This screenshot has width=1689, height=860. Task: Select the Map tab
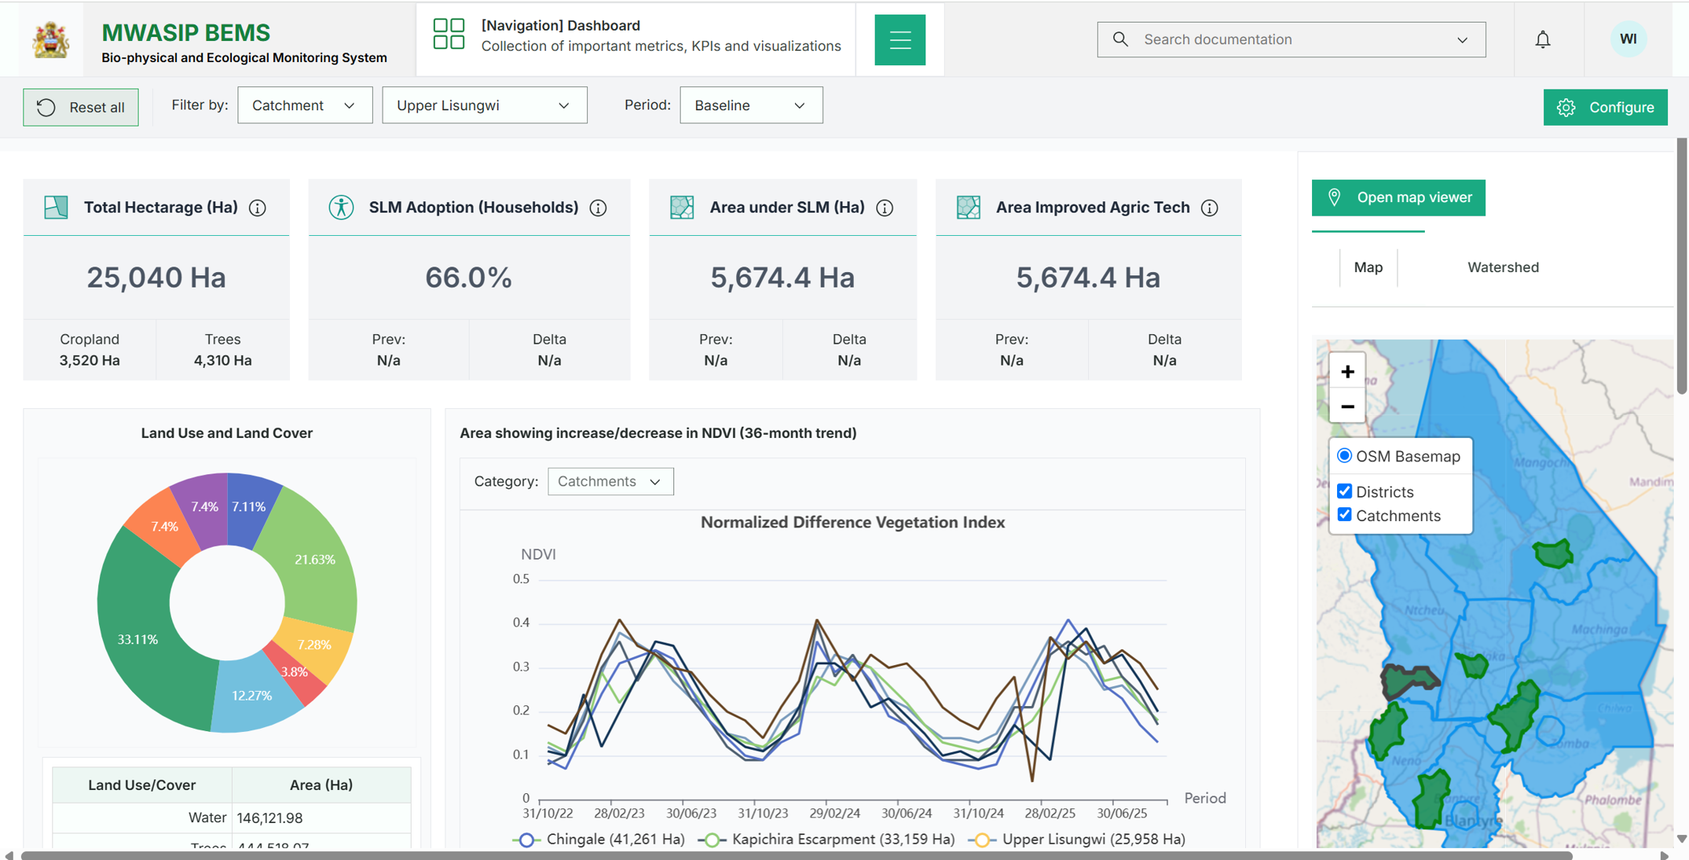1368,267
